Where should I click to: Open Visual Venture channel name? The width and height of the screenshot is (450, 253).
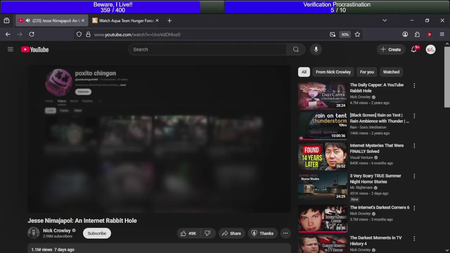click(x=361, y=157)
